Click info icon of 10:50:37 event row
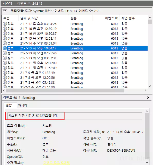The image size is (153, 165). tap(5, 33)
